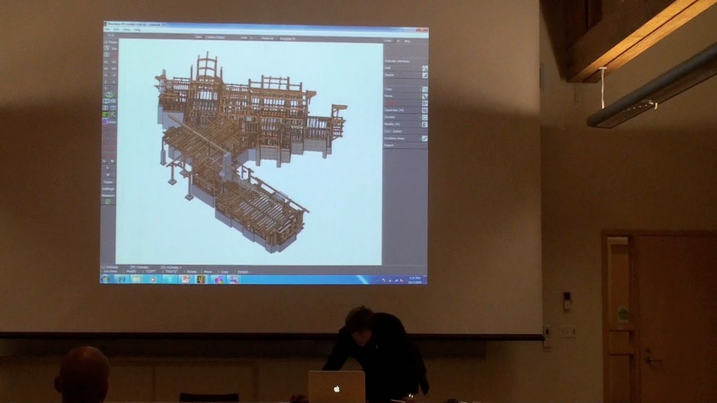717x403 pixels.
Task: Click the icon beside the red-labeled function
Action: (x=424, y=103)
